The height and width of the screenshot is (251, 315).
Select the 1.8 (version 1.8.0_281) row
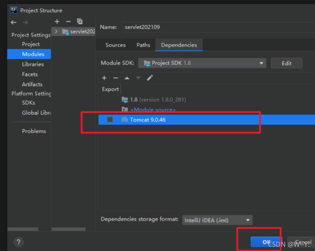click(207, 100)
